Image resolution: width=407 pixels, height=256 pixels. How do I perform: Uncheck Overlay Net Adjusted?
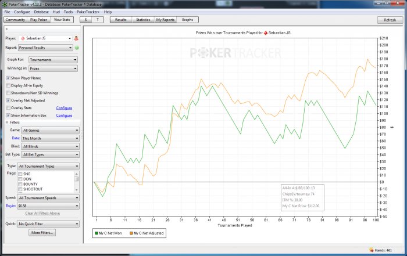click(x=8, y=100)
